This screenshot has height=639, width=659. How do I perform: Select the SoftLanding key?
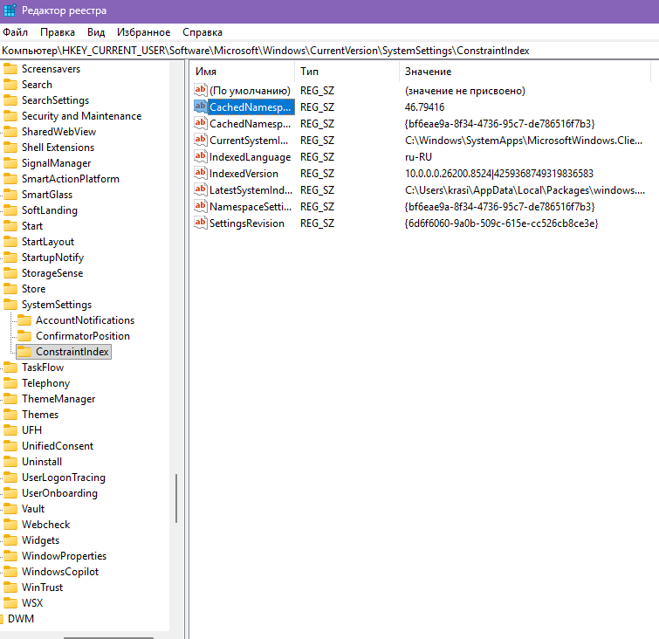point(50,210)
